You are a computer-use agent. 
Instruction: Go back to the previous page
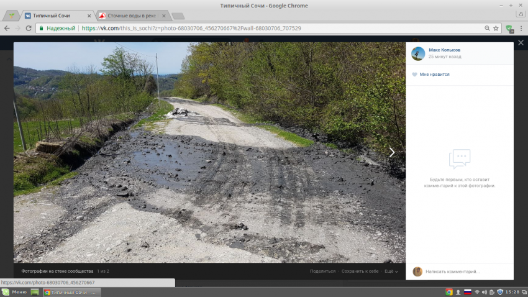tap(6, 28)
